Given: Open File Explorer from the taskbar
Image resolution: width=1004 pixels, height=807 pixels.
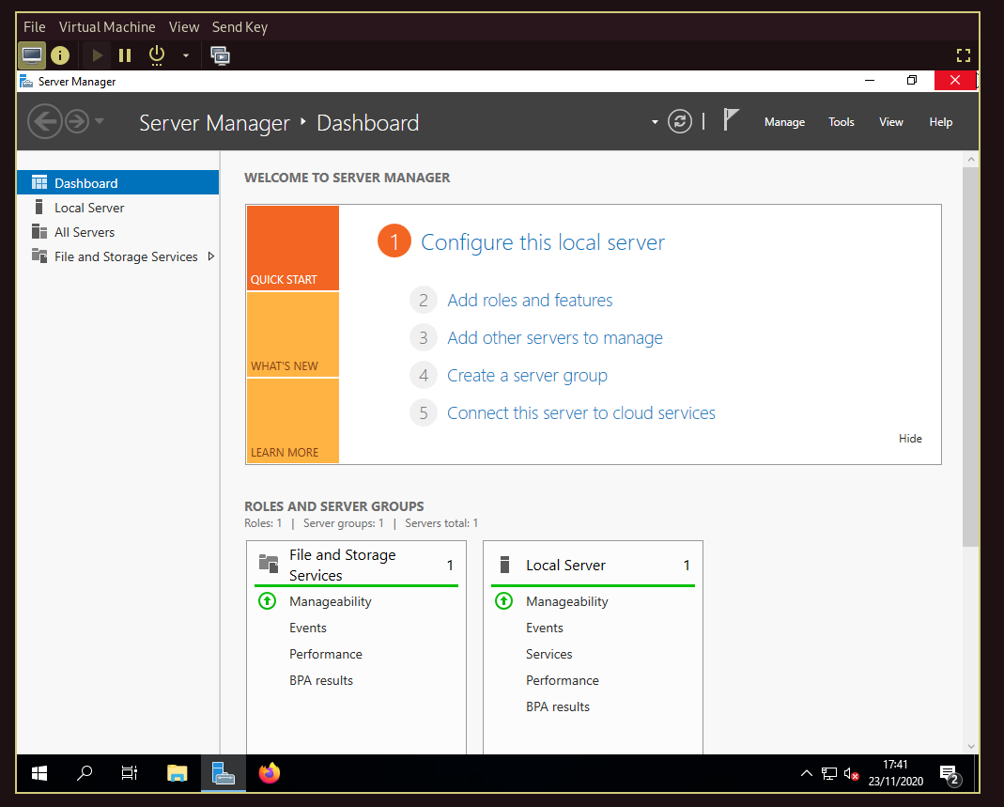Looking at the screenshot, I should [x=178, y=773].
